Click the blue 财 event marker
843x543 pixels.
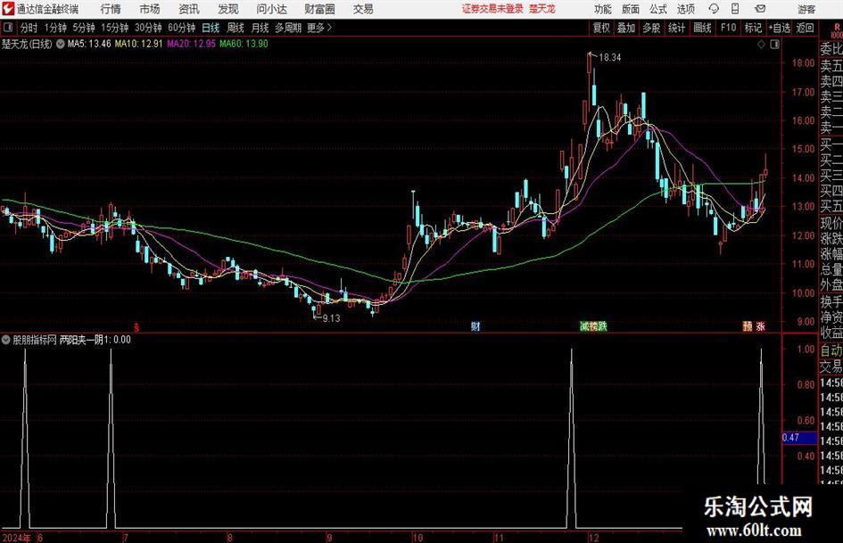point(475,325)
